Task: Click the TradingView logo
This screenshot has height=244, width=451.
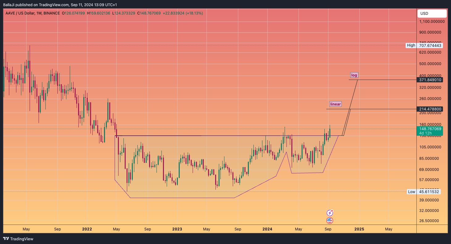Action: pyautogui.click(x=18, y=239)
